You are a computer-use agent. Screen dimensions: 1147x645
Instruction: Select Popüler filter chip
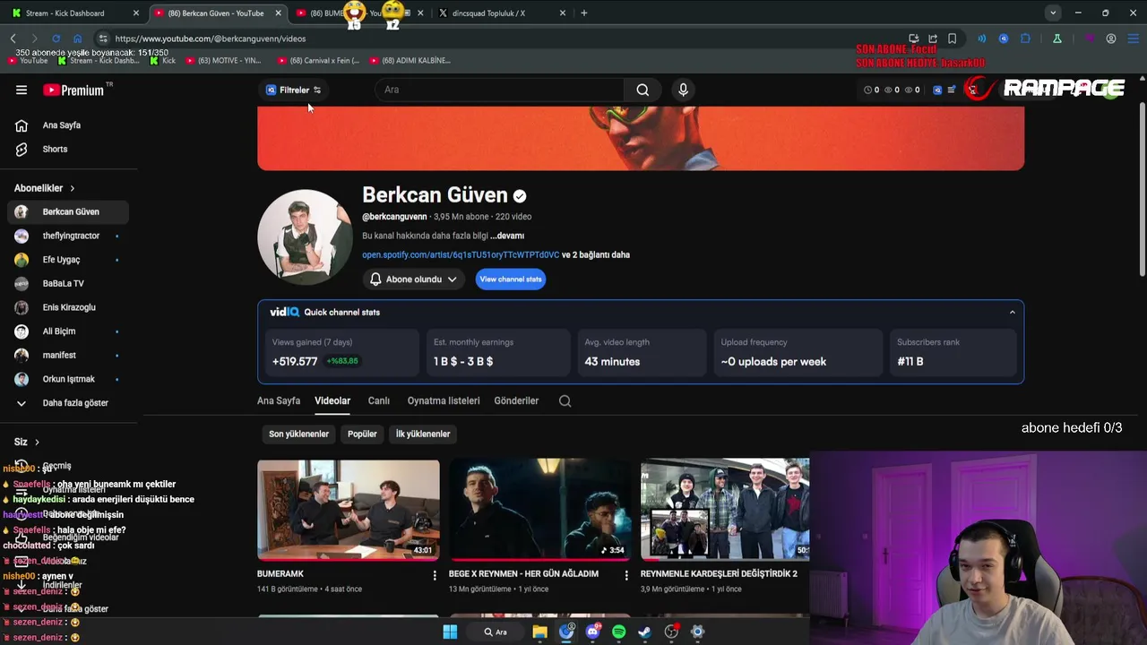pos(362,434)
